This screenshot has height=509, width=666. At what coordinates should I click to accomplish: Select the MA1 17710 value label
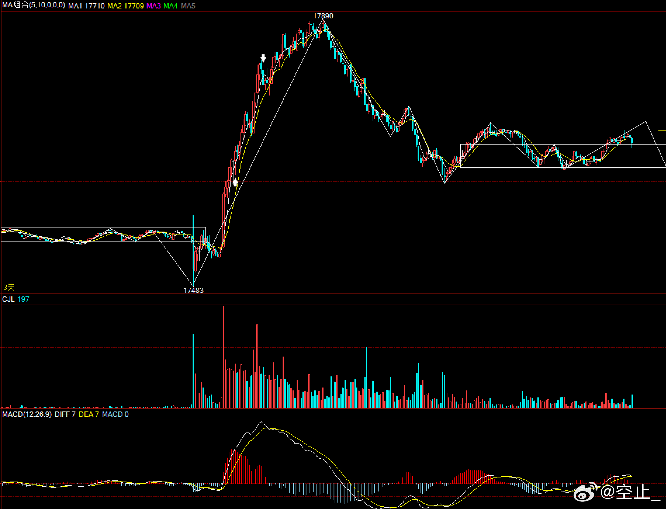pos(87,6)
